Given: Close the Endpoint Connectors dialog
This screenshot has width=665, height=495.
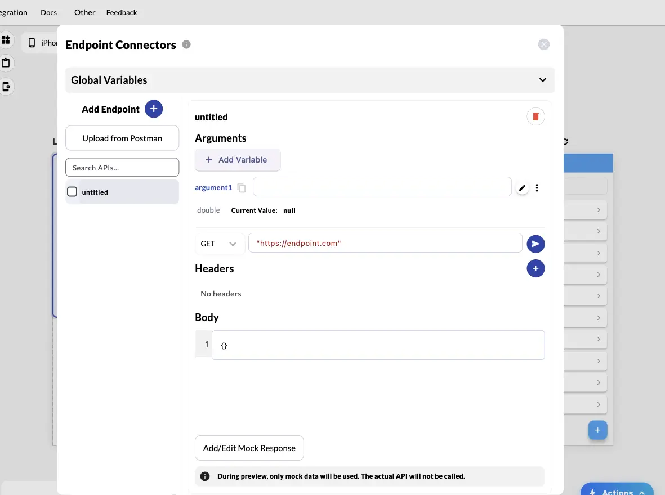Looking at the screenshot, I should pos(544,44).
